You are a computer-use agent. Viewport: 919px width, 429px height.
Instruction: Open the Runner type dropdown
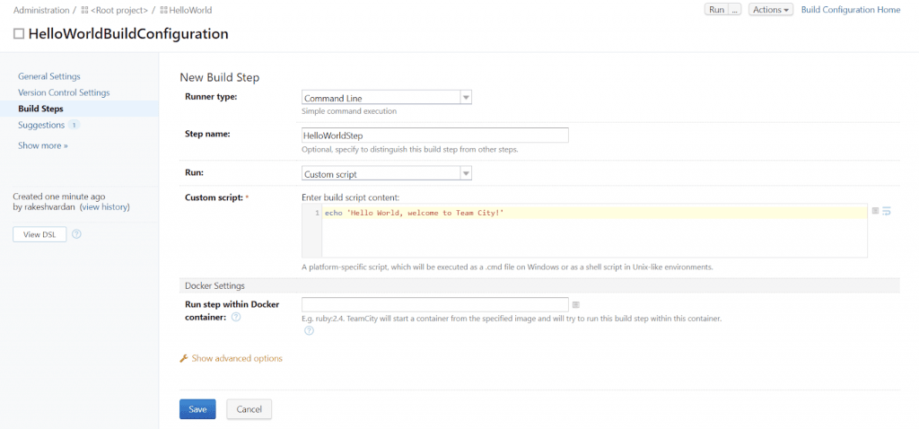click(386, 98)
